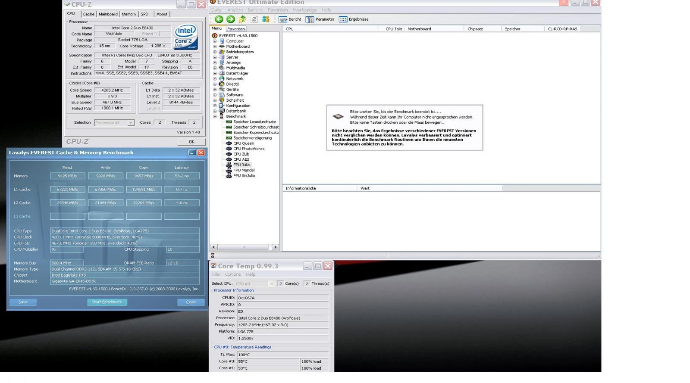Screen dimensions: 690x383
Task: Expand the Konfiguration tree node
Action: coord(215,106)
